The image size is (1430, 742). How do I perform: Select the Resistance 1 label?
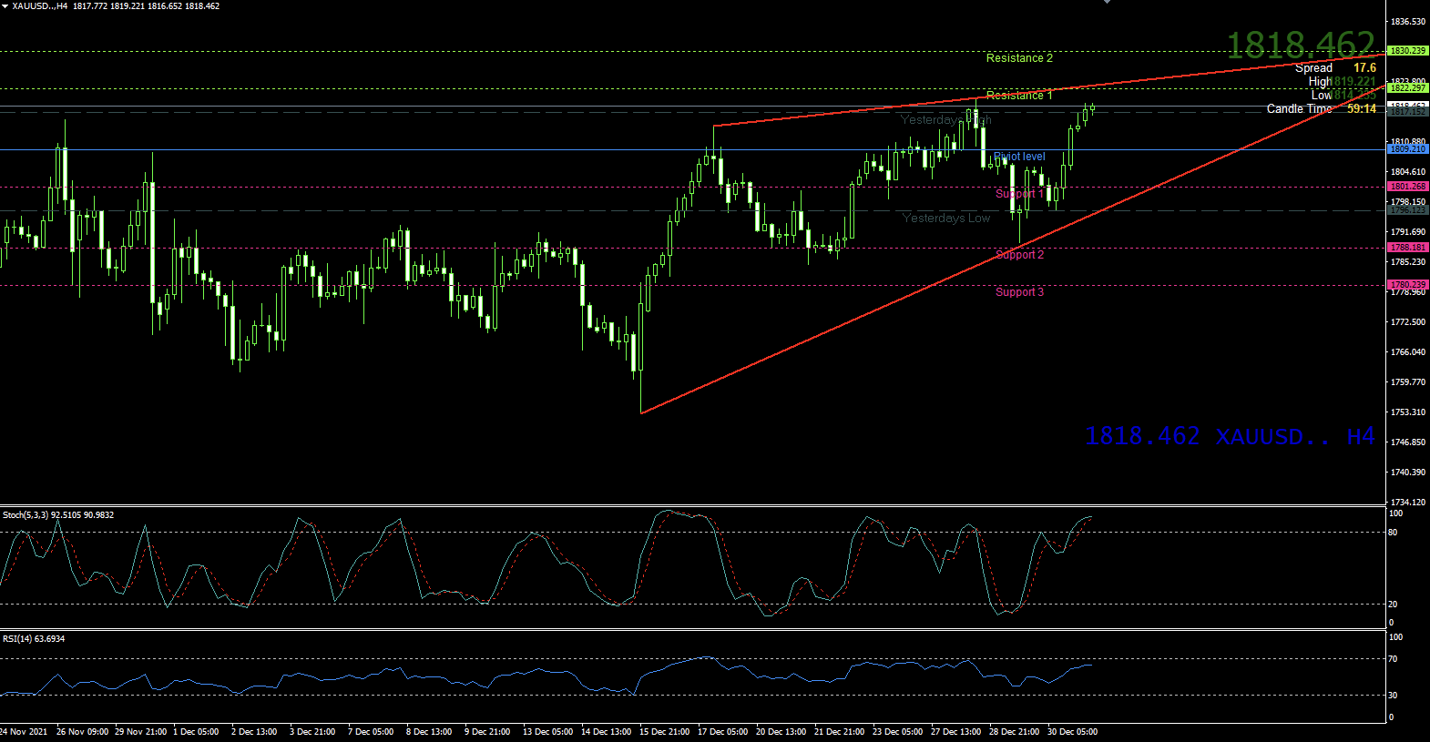click(x=1018, y=96)
